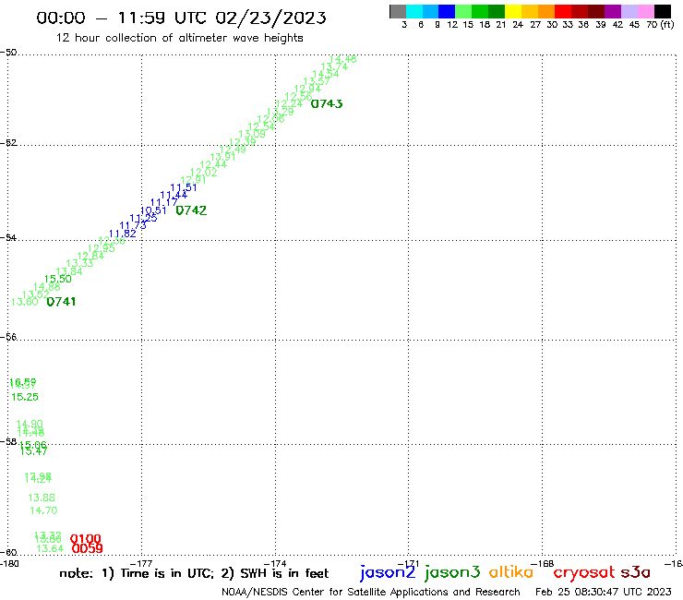Click the title date 02/23/2023

pyautogui.click(x=271, y=18)
